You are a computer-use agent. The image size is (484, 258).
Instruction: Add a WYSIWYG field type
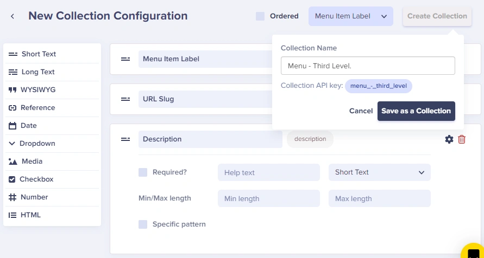52,90
